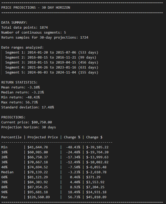
Task: Click the Max projected price $126,560.89
Action: click(39, 197)
